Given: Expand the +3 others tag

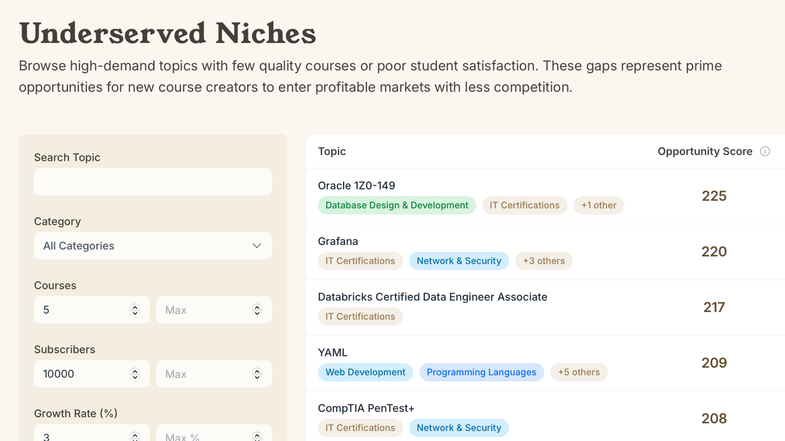Looking at the screenshot, I should [544, 261].
